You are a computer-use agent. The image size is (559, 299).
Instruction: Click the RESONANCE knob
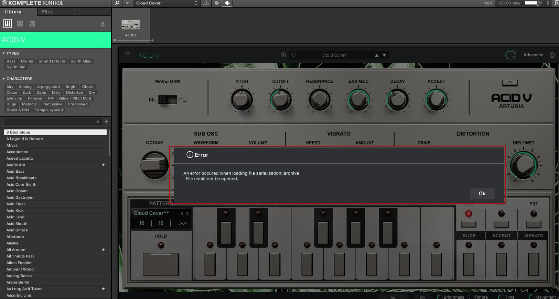[x=320, y=100]
